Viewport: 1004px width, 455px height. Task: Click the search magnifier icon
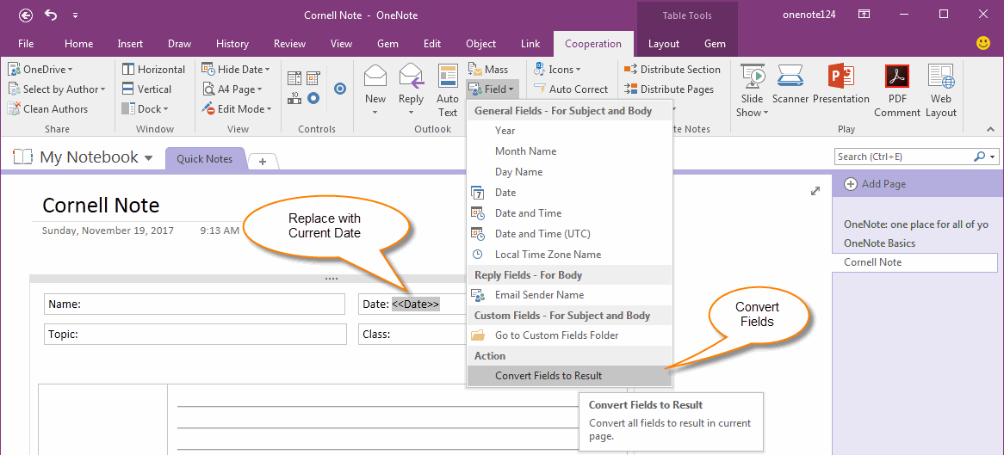point(979,157)
